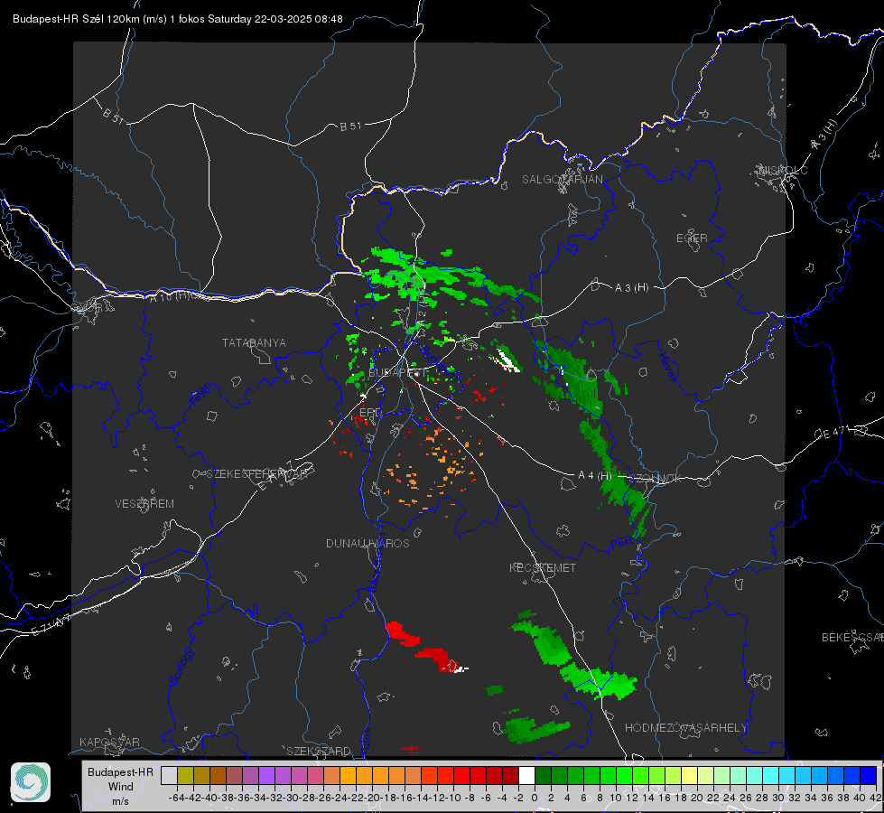Click the dark green swatch between 0 and 2

pyautogui.click(x=543, y=776)
